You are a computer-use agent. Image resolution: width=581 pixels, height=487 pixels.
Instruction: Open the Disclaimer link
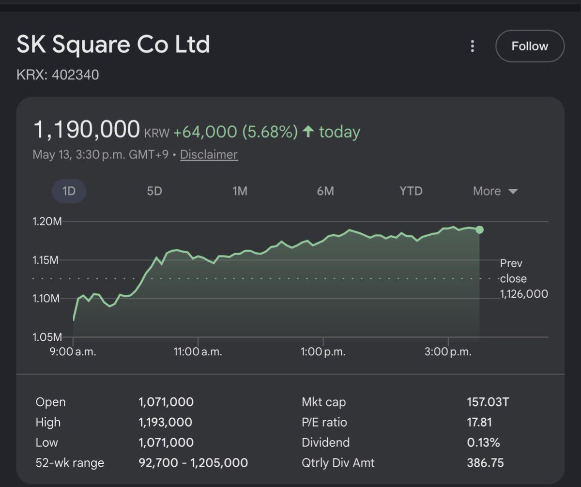(x=209, y=154)
